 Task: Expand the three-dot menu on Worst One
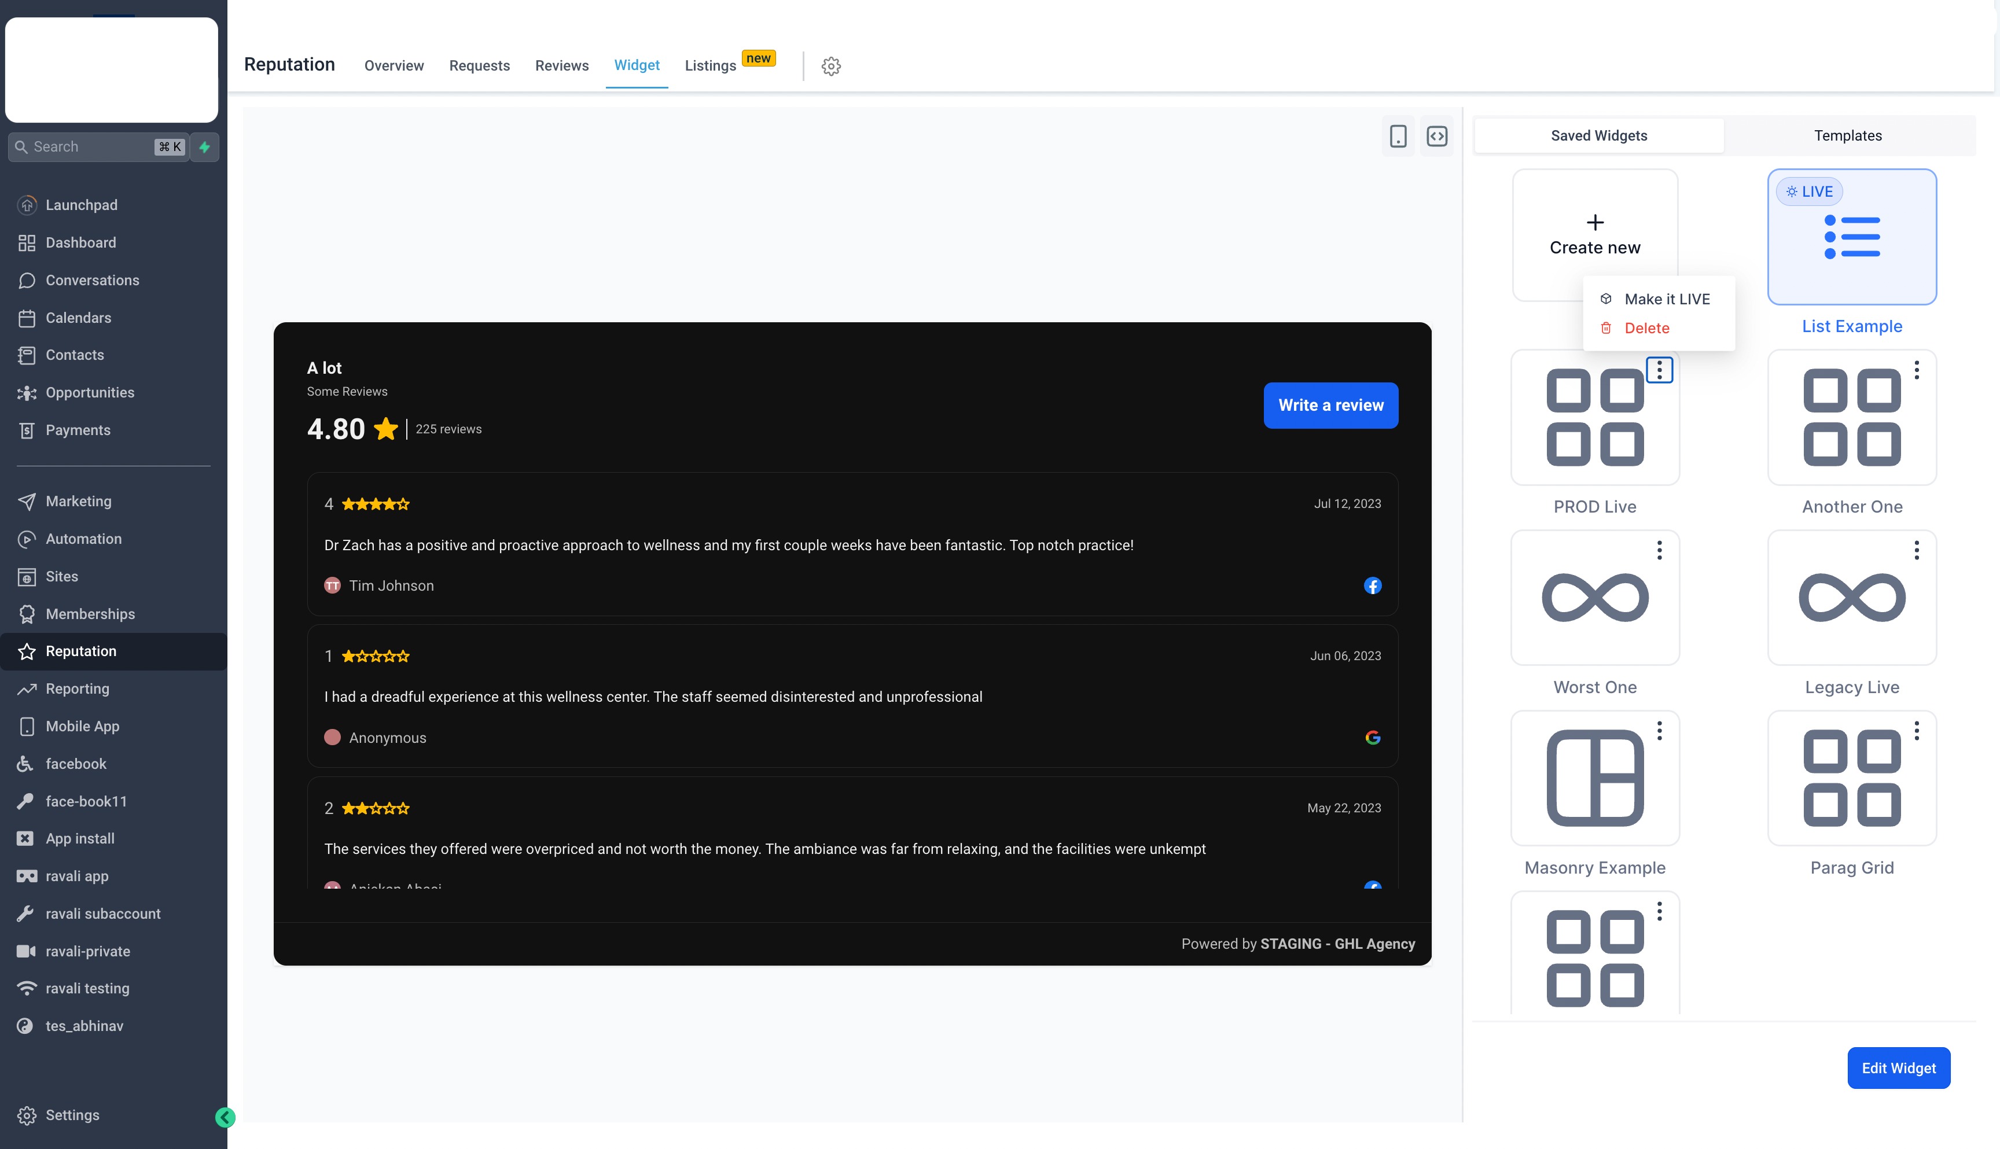1659,550
